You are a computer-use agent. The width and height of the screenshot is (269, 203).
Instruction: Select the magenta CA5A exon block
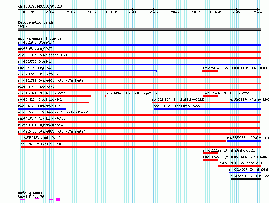point(58,200)
